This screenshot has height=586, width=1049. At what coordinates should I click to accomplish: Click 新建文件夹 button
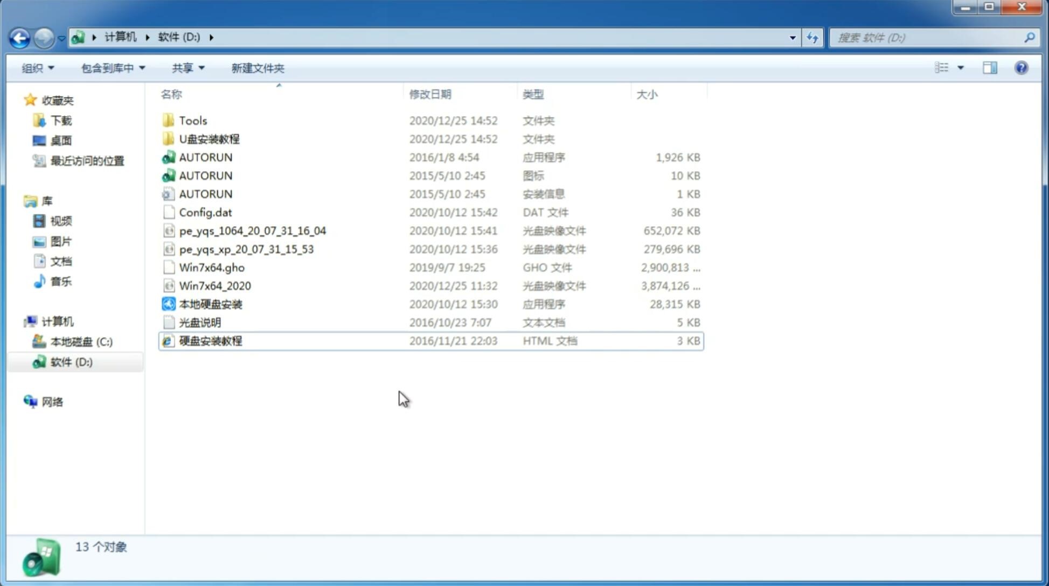(x=257, y=68)
